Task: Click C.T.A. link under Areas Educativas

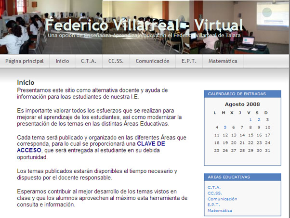Action: pos(214,187)
